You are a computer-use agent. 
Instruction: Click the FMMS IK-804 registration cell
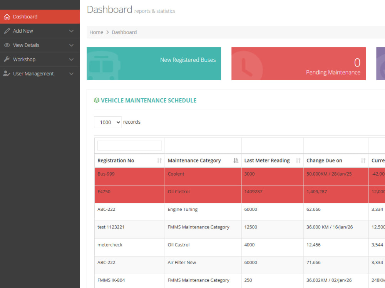pos(130,281)
